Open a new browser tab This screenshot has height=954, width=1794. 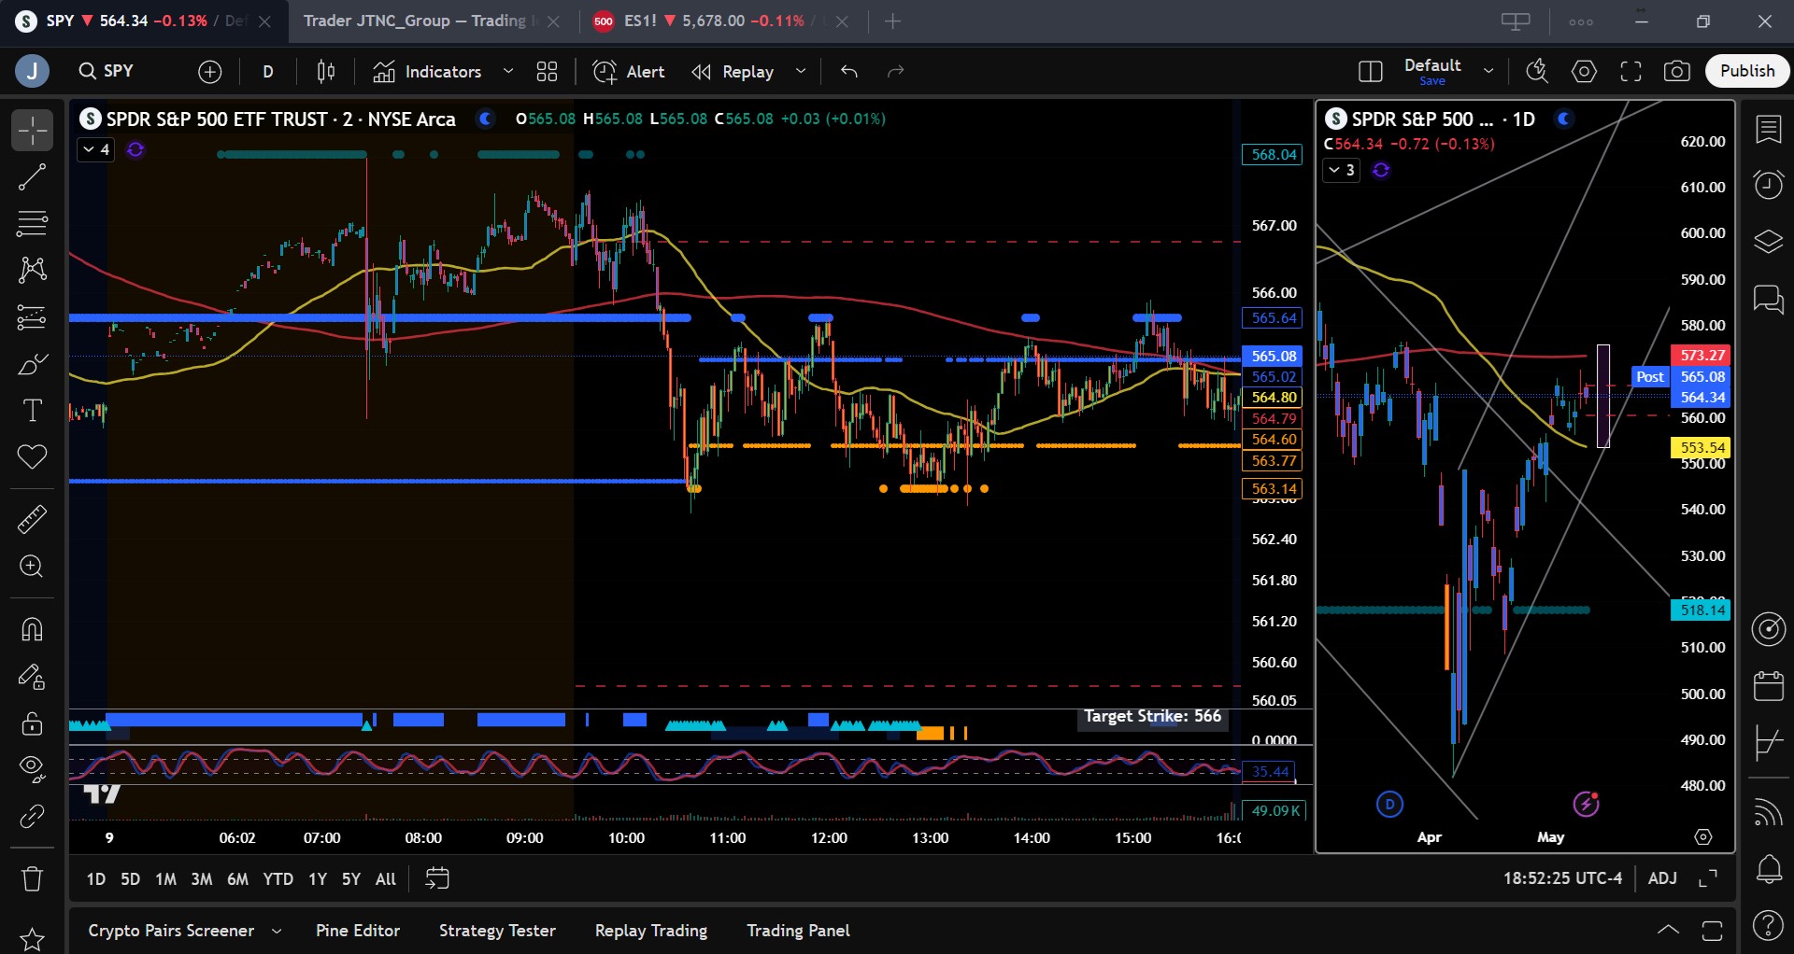(x=893, y=21)
